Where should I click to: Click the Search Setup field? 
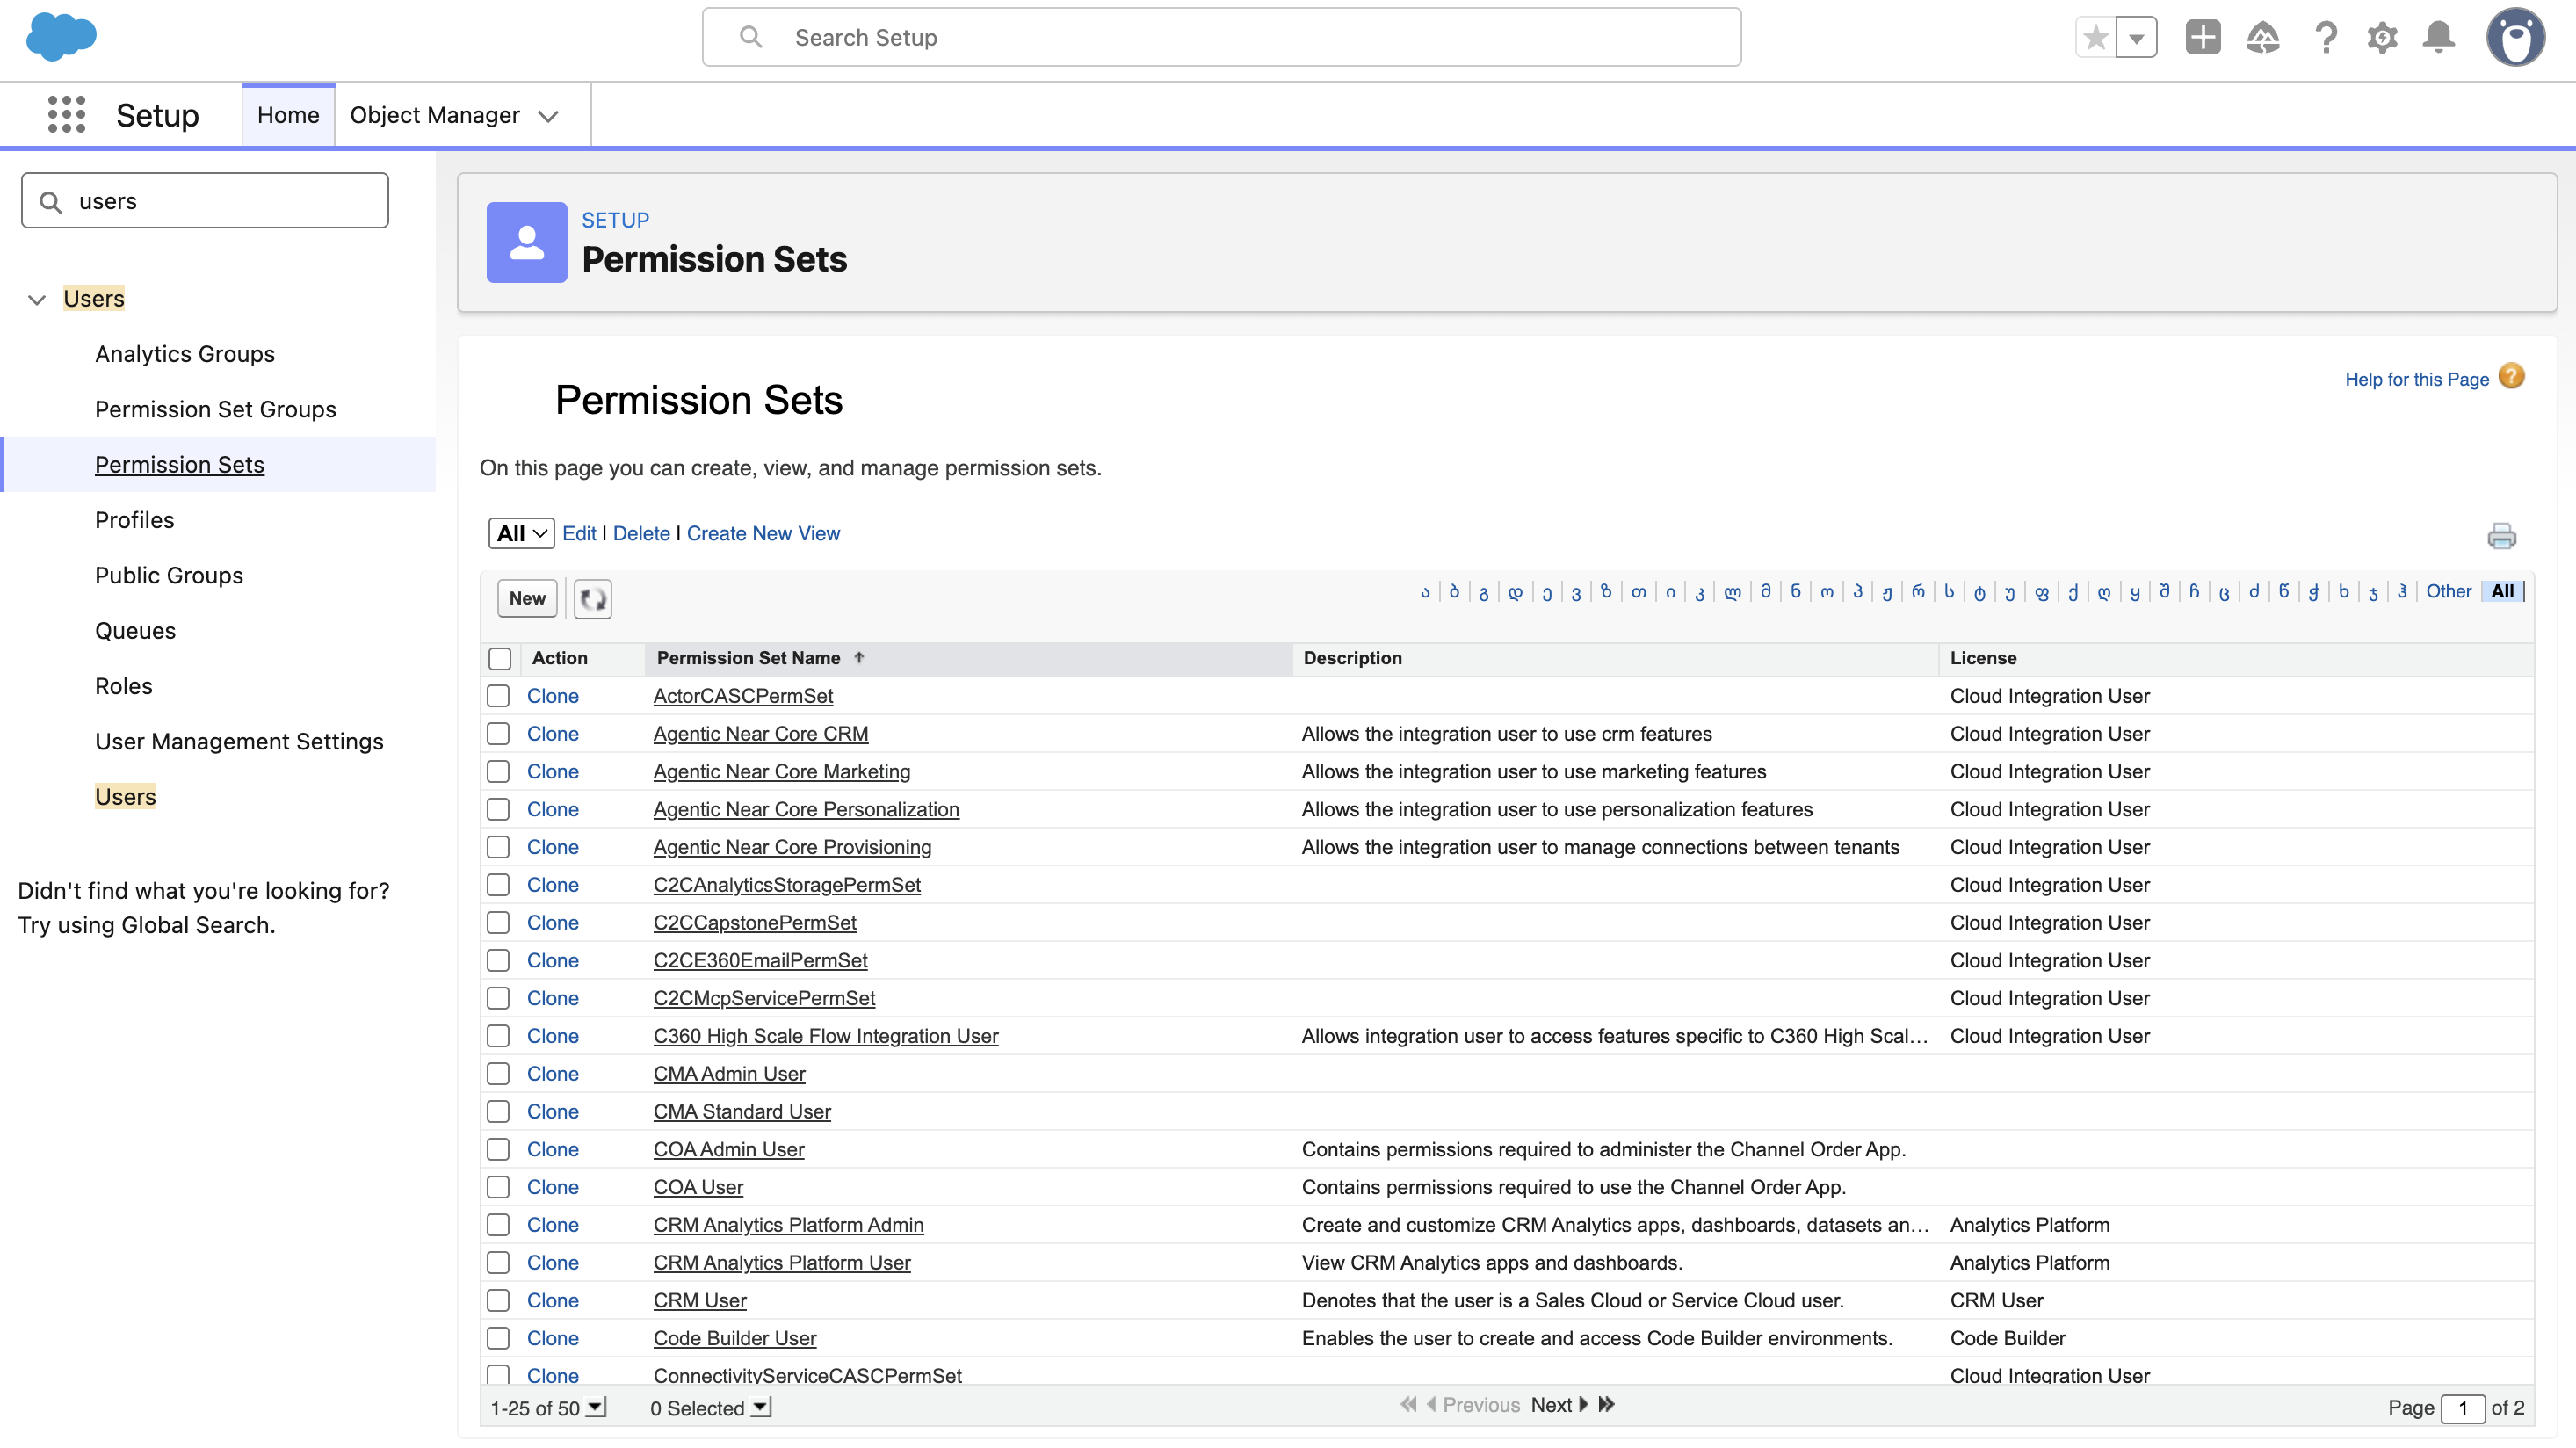coord(1221,37)
